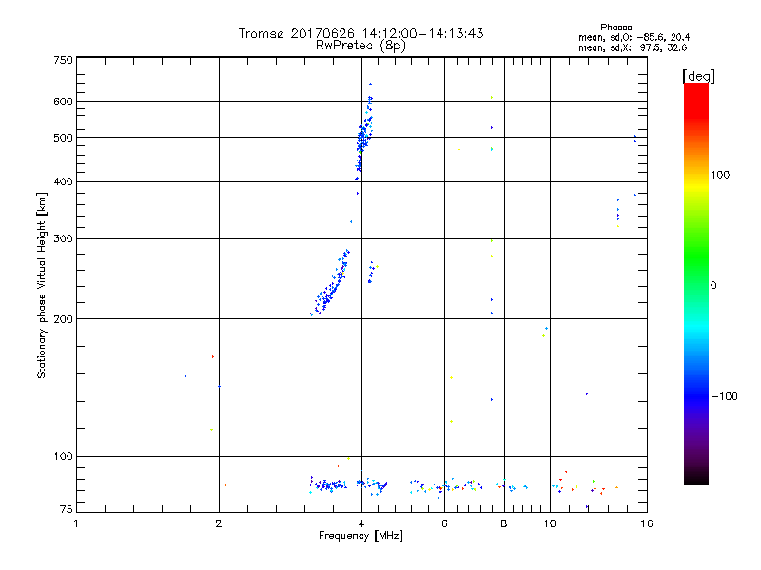Image resolution: width=761 pixels, height=570 pixels.
Task: Click the colorbar tick label '0'
Action: [713, 286]
